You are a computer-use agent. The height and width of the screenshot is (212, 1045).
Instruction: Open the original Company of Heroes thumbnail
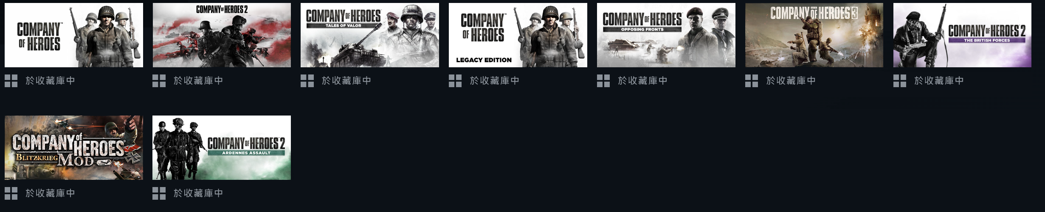(x=74, y=35)
